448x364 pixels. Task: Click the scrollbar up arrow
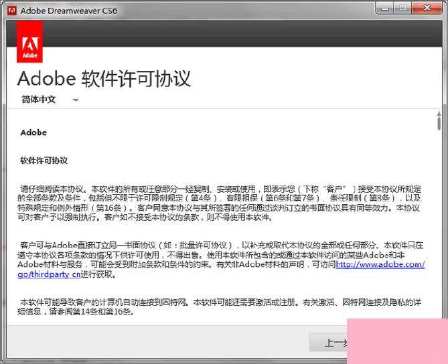point(439,114)
